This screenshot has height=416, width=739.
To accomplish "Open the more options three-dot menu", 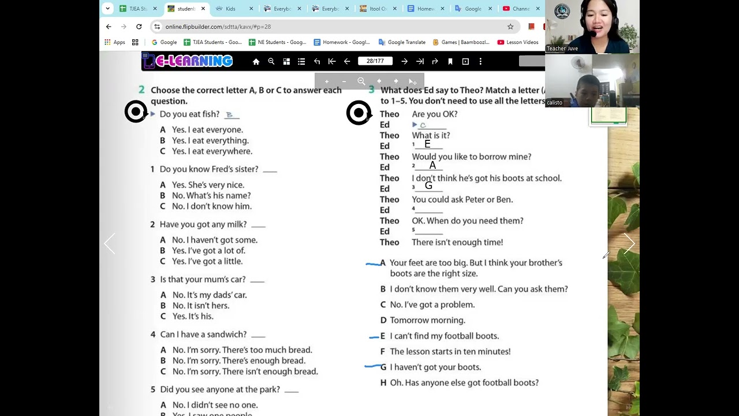I will click(480, 61).
